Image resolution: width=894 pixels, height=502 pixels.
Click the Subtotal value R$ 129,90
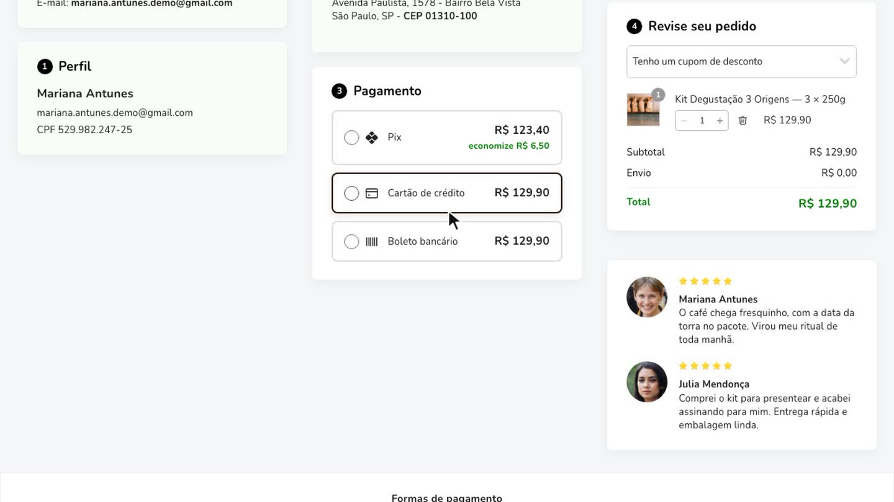[833, 152]
